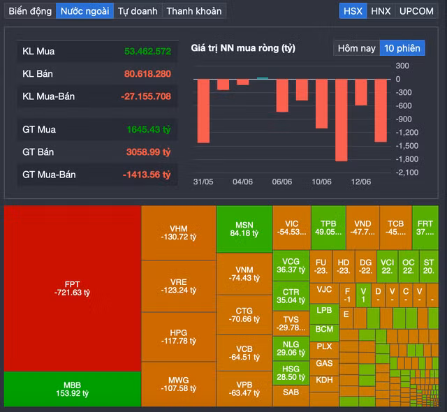
Task: Click the GT Mua value 1645.43 tỷ
Action: tap(149, 130)
